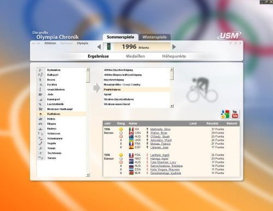Click the Italian flag next to ITA
The image size is (273, 211).
click(131, 129)
